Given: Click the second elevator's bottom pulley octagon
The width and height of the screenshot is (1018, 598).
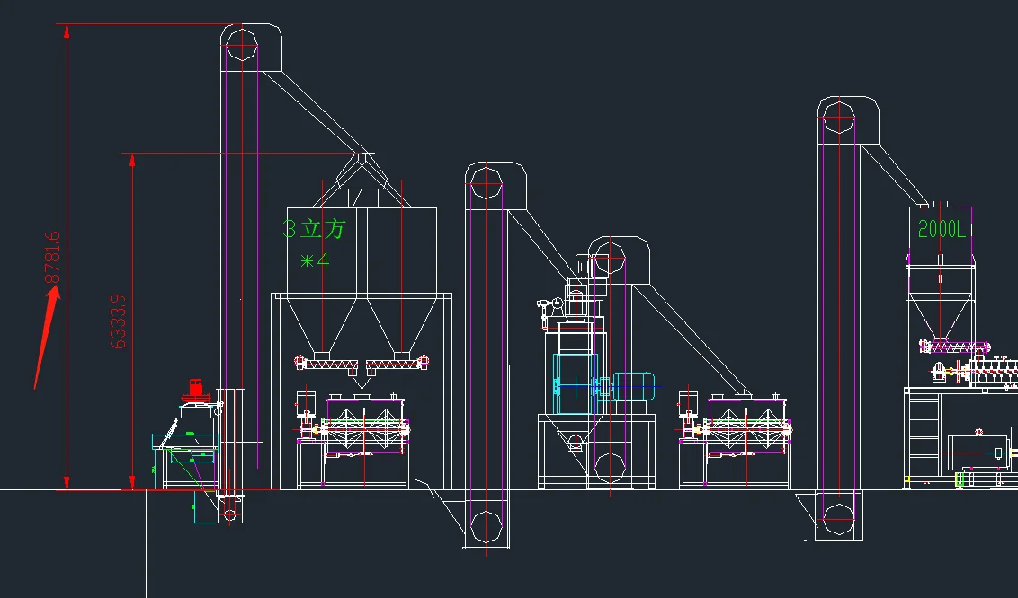Looking at the screenshot, I should [x=487, y=523].
